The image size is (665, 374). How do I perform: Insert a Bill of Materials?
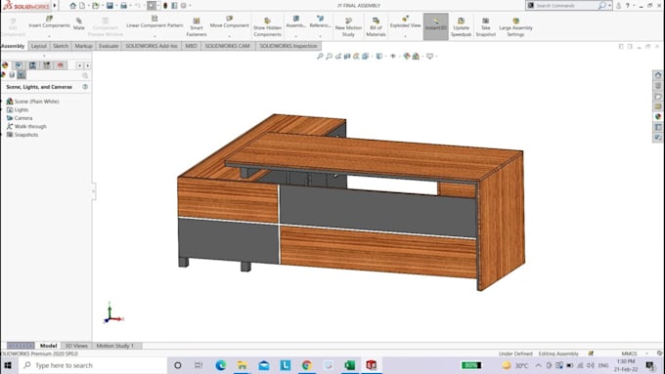[376, 27]
